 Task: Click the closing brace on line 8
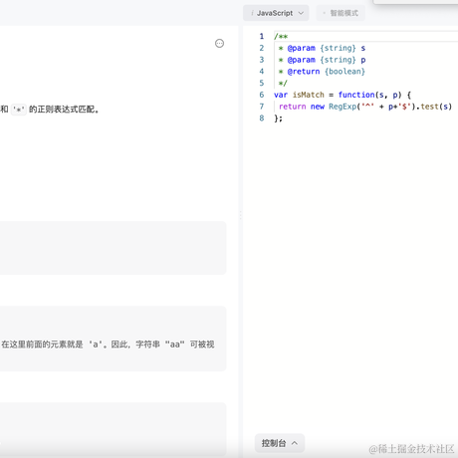(278, 118)
